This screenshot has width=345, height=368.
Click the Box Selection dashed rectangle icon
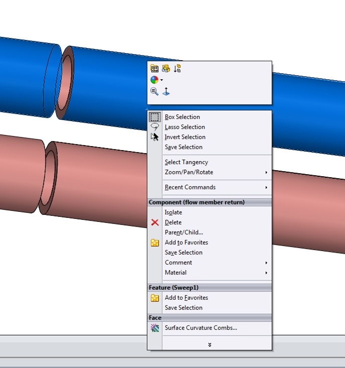[x=154, y=116]
